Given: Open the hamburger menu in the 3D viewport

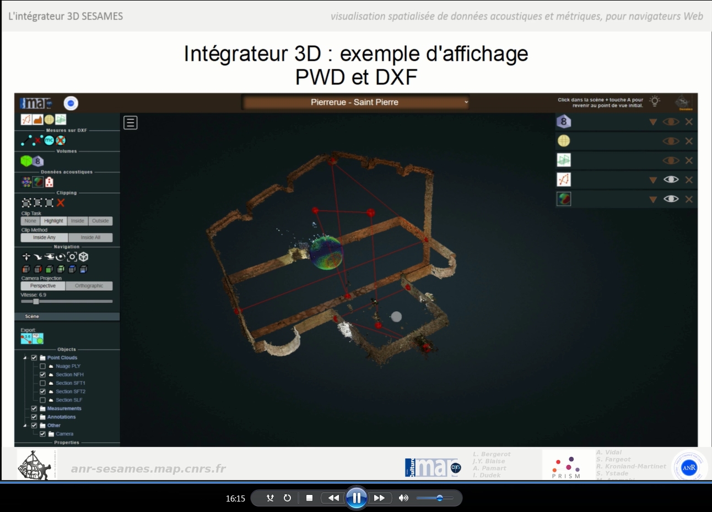Looking at the screenshot, I should (131, 123).
